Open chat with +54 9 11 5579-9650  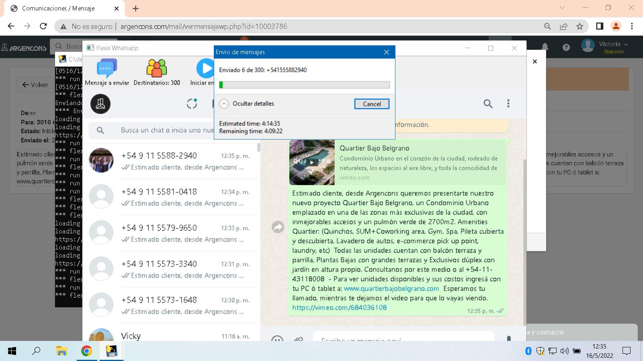(170, 233)
